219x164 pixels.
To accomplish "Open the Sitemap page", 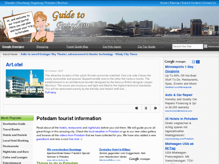I will pyautogui.click(x=174, y=3).
